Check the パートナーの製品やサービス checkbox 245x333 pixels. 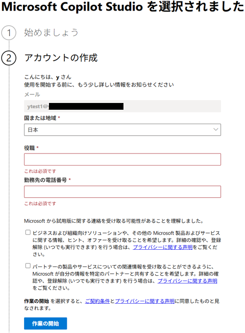click(x=28, y=266)
